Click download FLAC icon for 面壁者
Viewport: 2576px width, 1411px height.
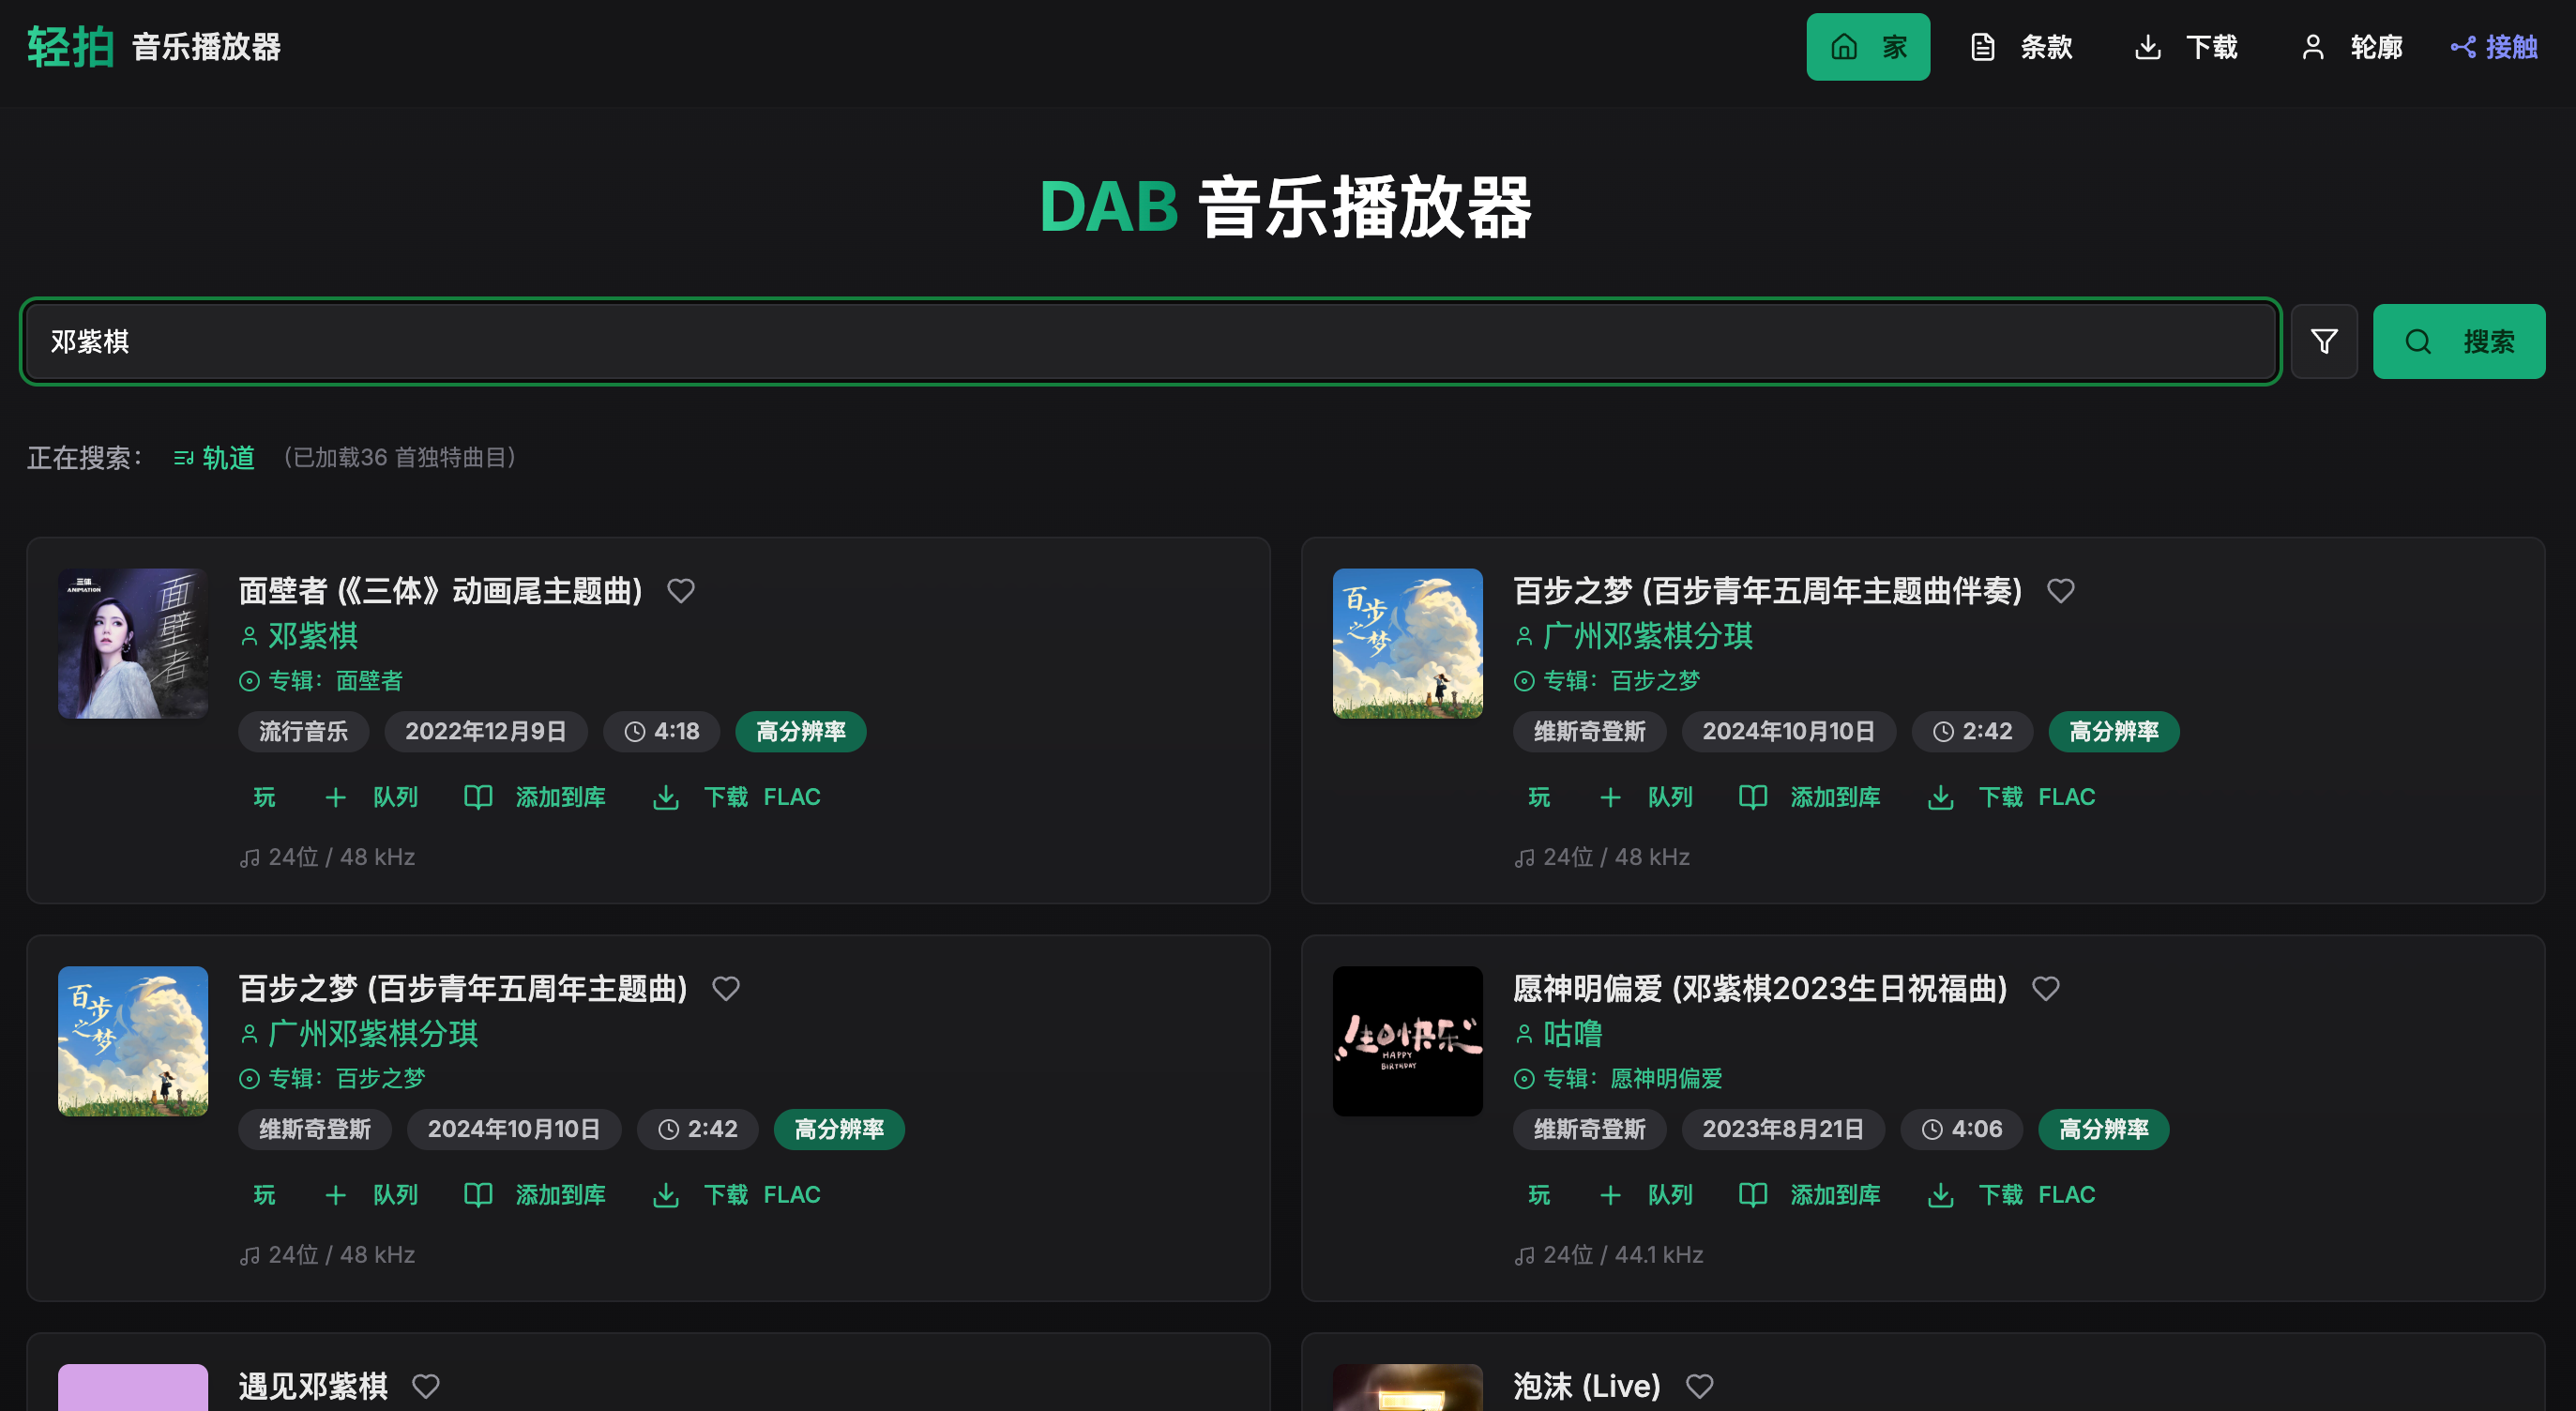[666, 798]
